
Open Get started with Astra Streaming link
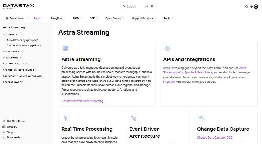pos(82,101)
